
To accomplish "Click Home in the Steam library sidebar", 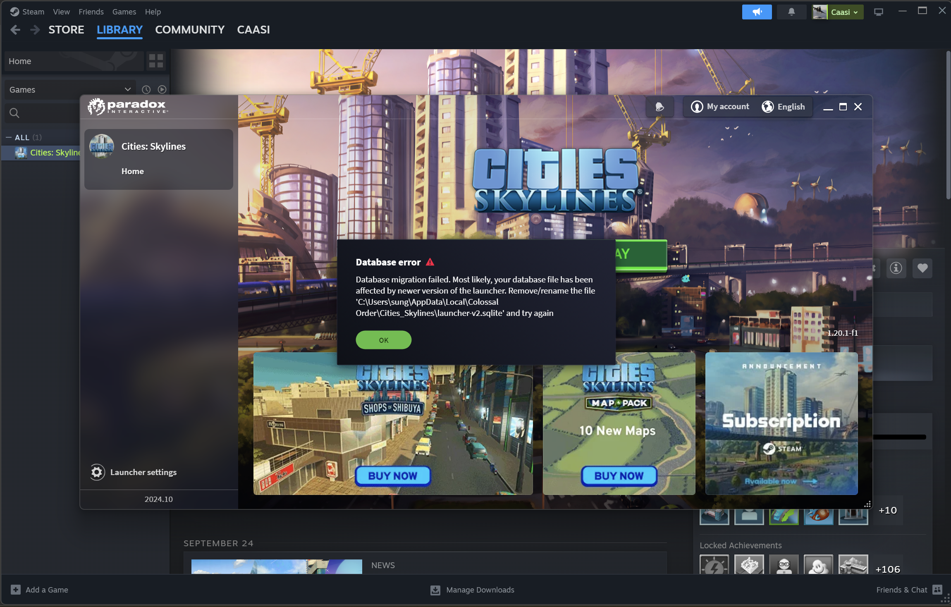I will coord(74,61).
